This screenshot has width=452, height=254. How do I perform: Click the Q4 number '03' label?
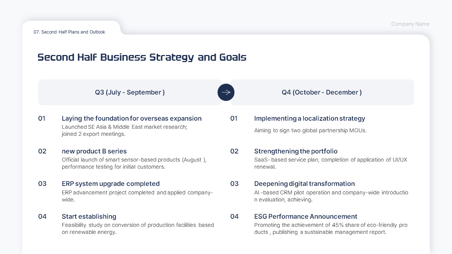click(x=234, y=184)
